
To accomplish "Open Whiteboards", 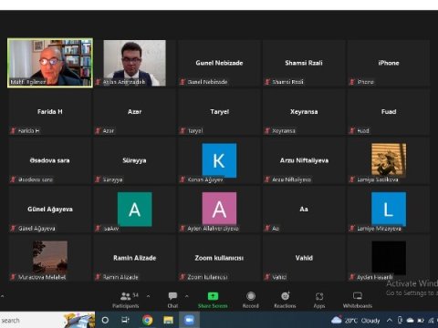I will (358, 300).
